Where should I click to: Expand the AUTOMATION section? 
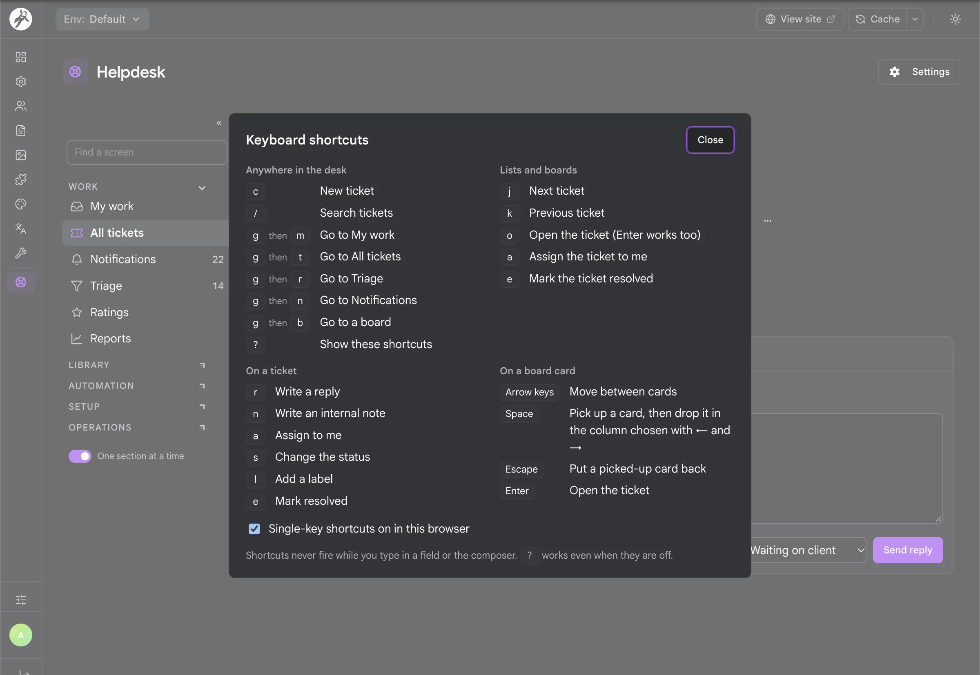tap(138, 386)
